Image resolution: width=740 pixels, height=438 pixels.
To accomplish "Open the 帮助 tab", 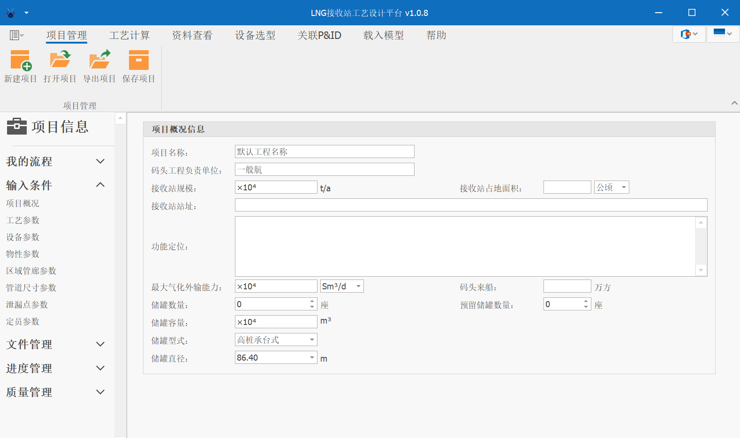I will [436, 35].
